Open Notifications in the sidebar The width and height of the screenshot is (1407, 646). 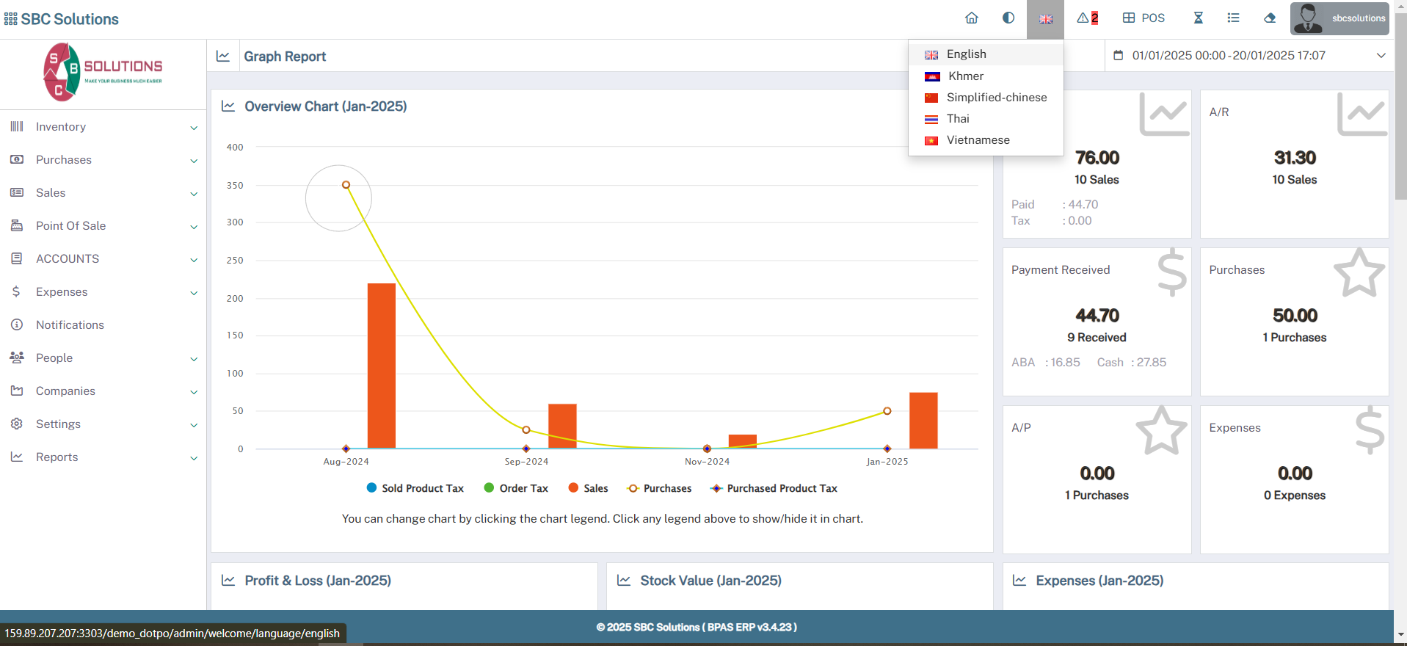(70, 325)
